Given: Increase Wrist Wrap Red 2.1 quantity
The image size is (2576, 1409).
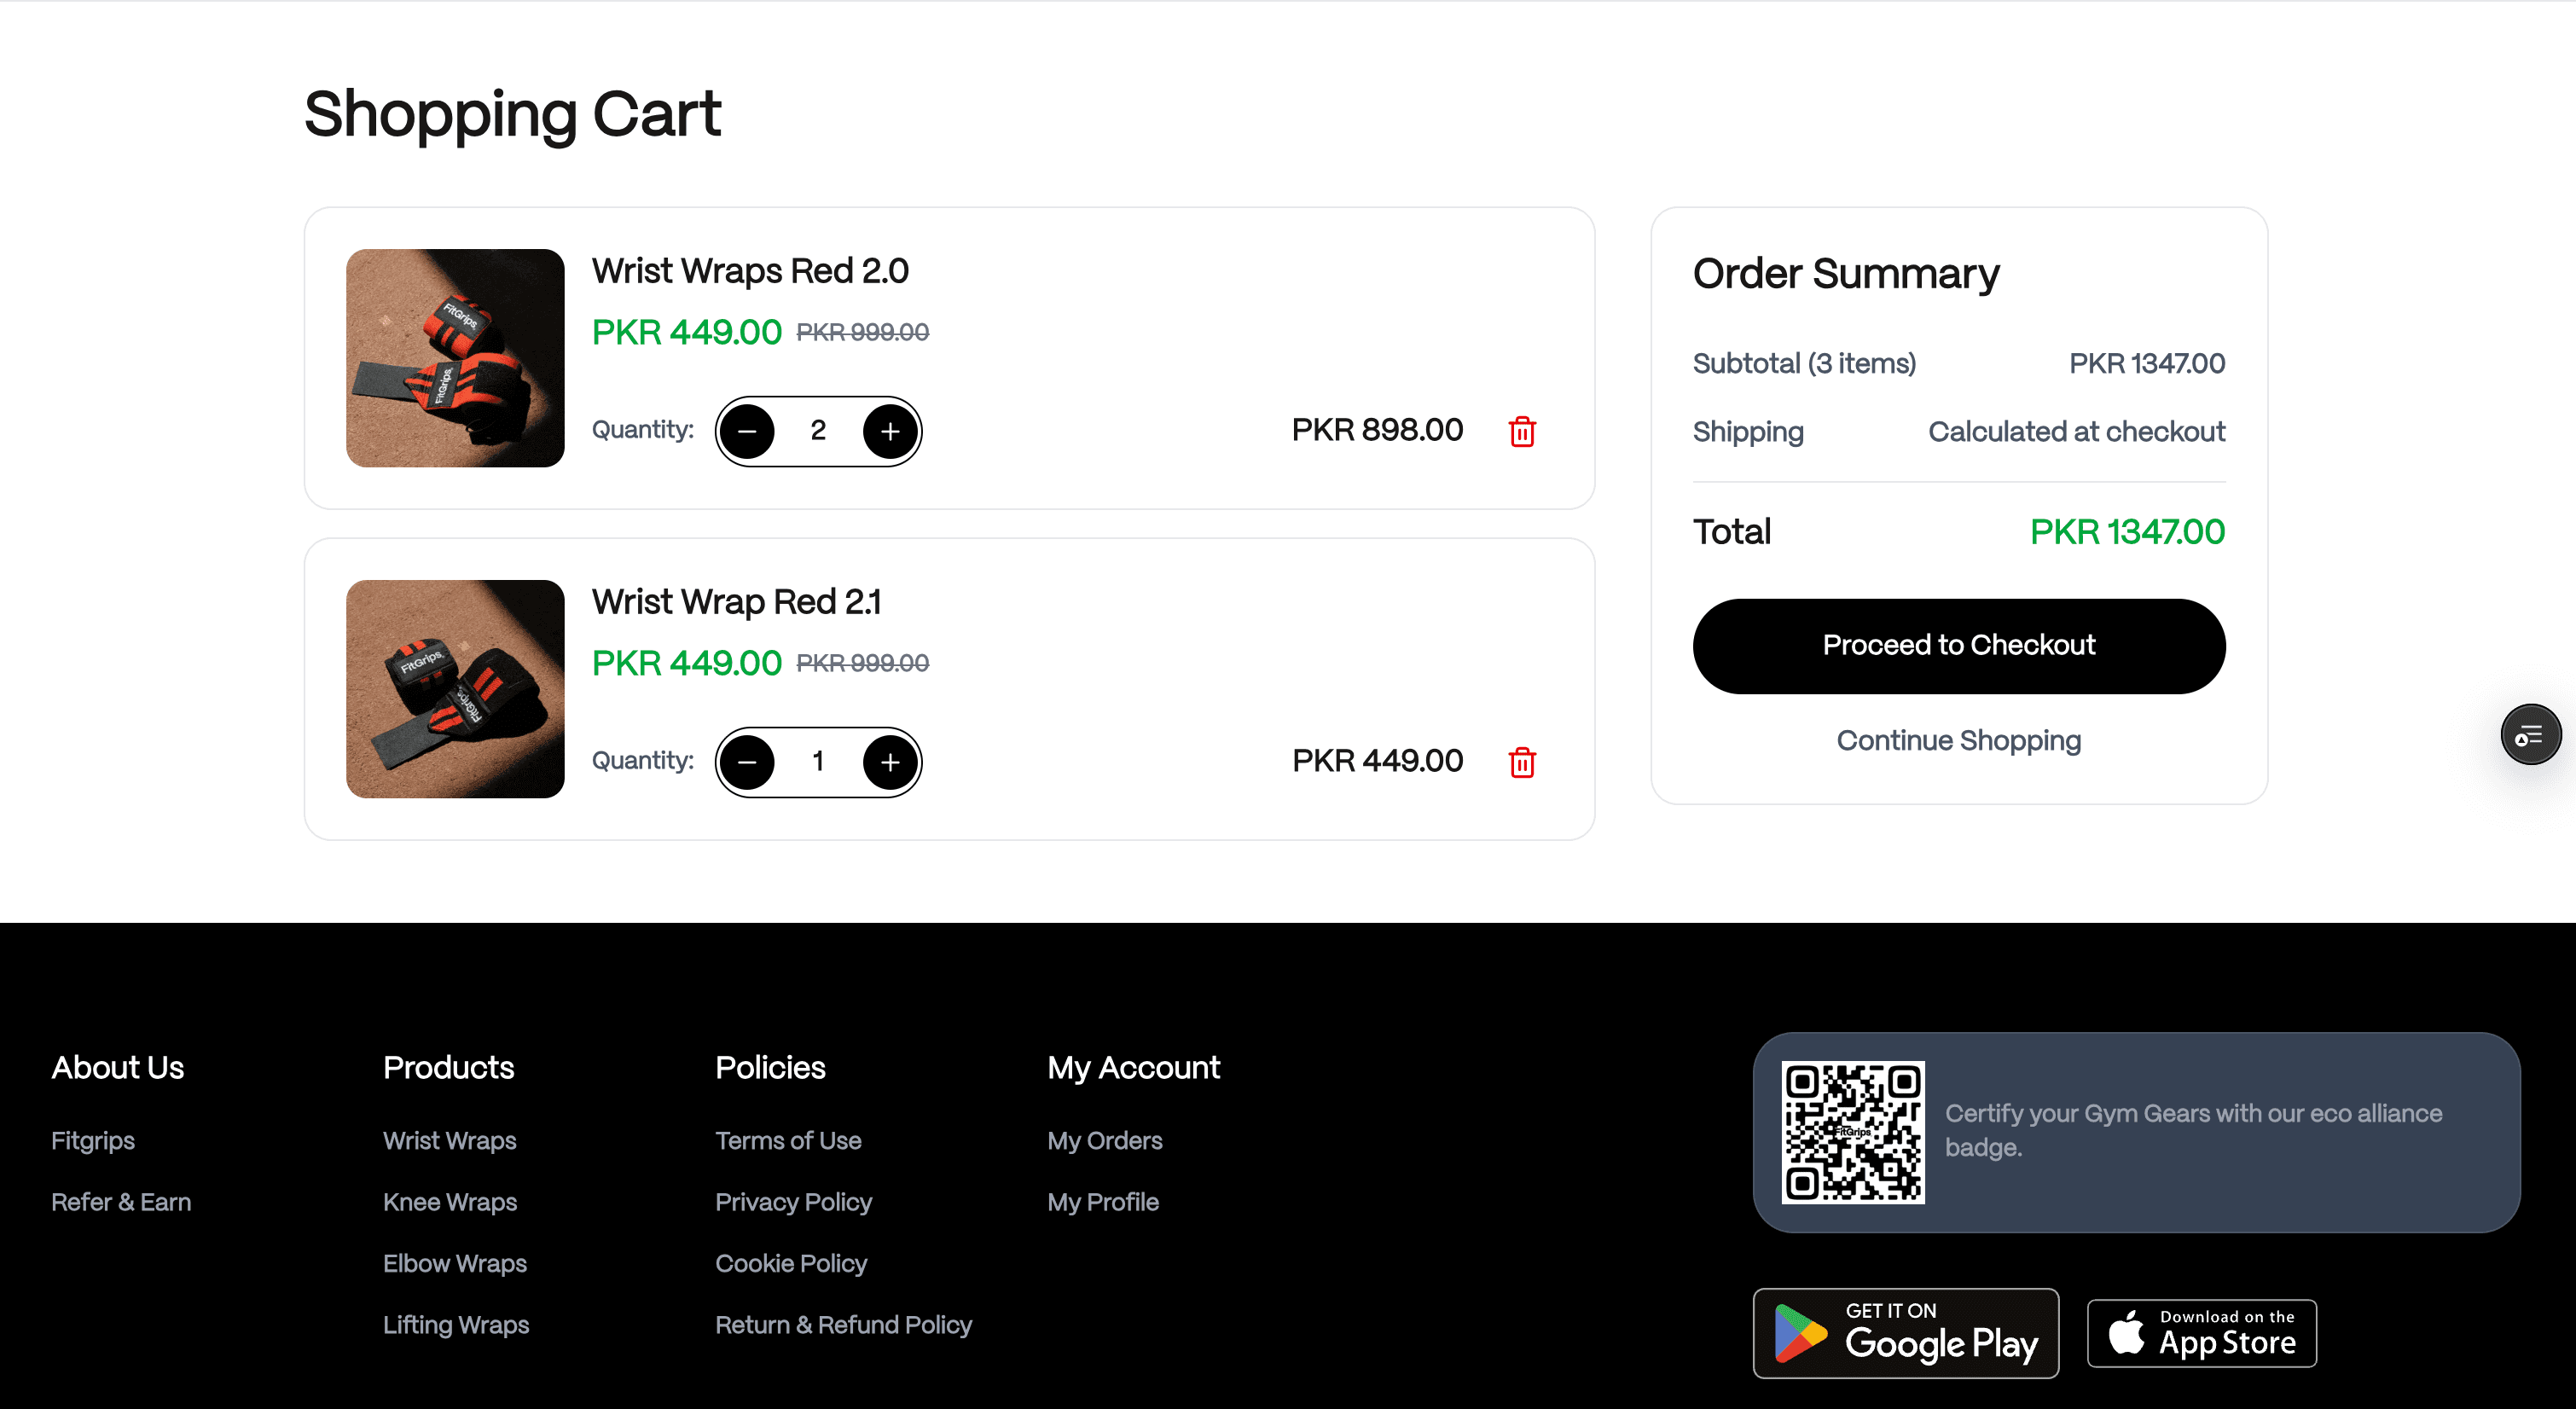Looking at the screenshot, I should coord(890,761).
